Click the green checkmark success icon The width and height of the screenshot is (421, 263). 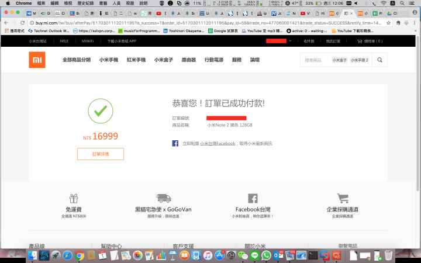coord(101,111)
